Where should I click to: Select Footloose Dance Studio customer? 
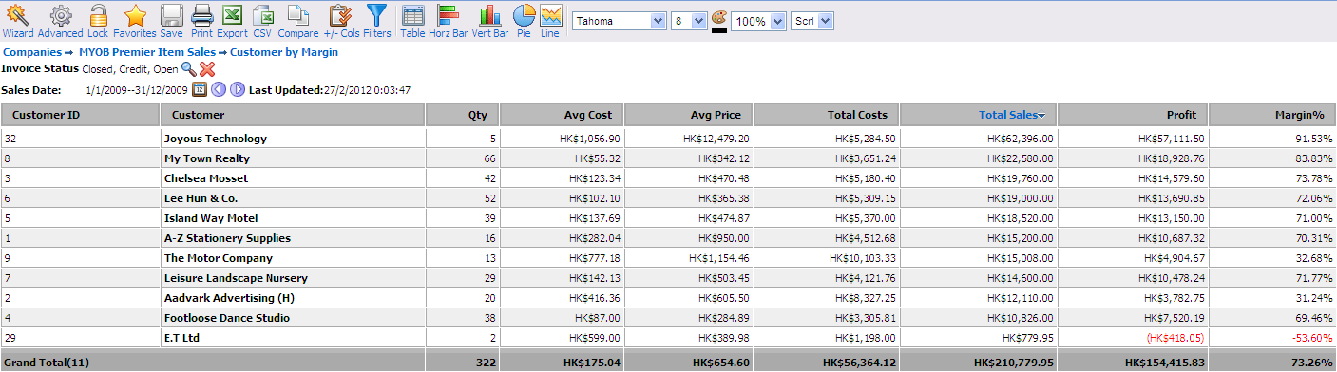click(227, 318)
